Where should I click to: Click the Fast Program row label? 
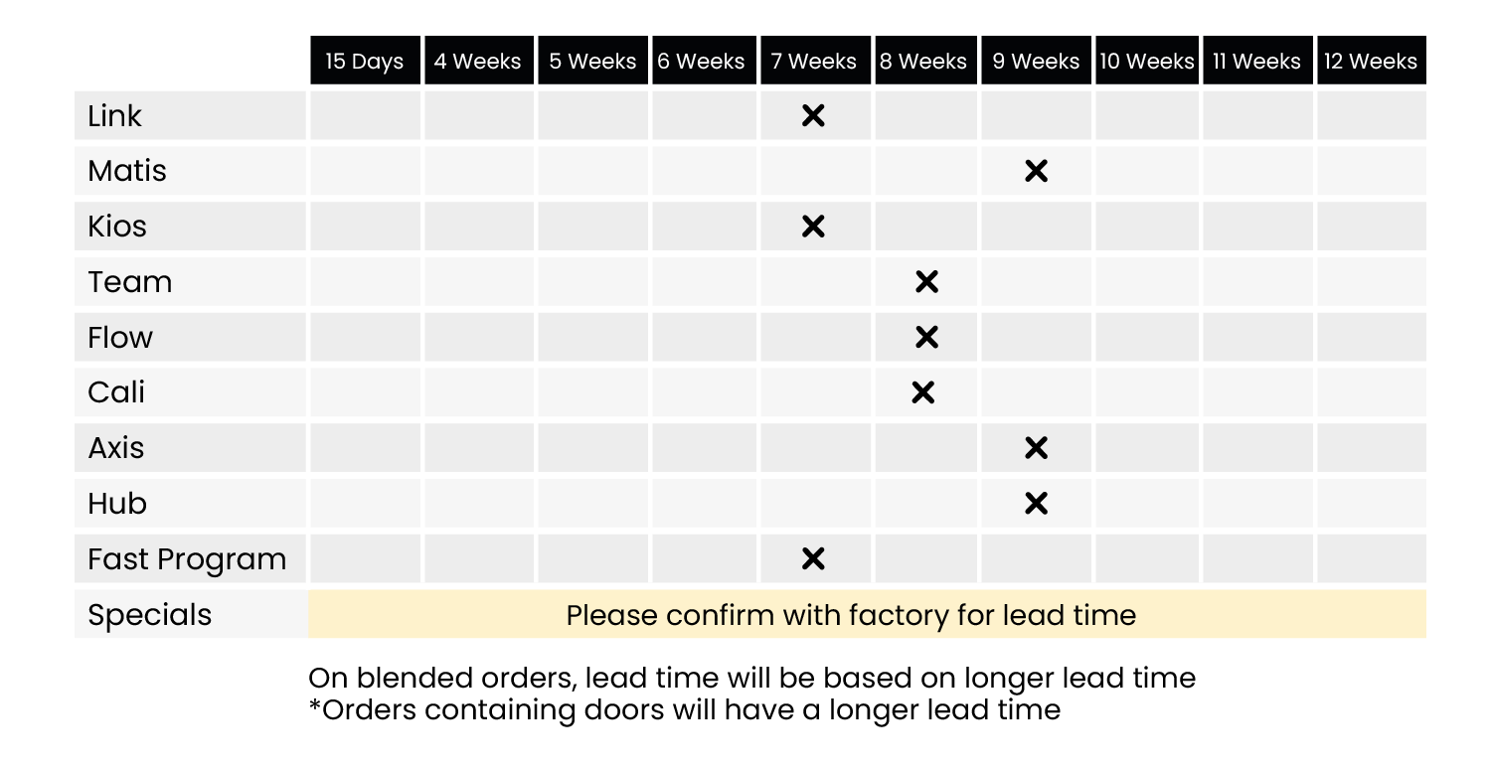(187, 559)
